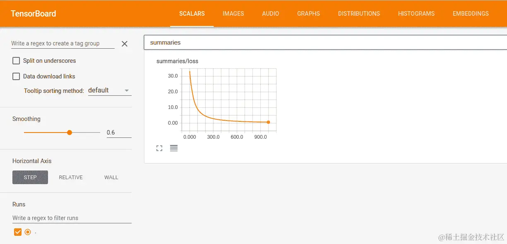Focus the smoothing value field 0.6

119,133
